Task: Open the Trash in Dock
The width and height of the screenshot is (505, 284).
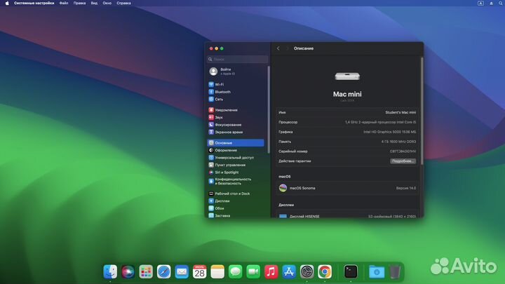Action: click(394, 272)
